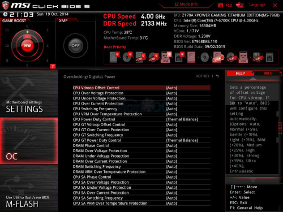
Task: Click the legacy network boot icon at strip end
Action: 269,57
